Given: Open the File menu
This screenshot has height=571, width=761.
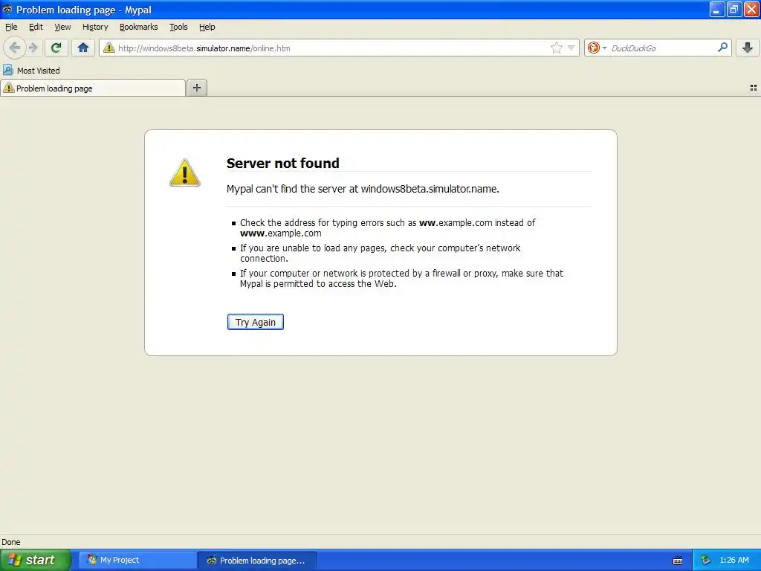Looking at the screenshot, I should tap(11, 27).
